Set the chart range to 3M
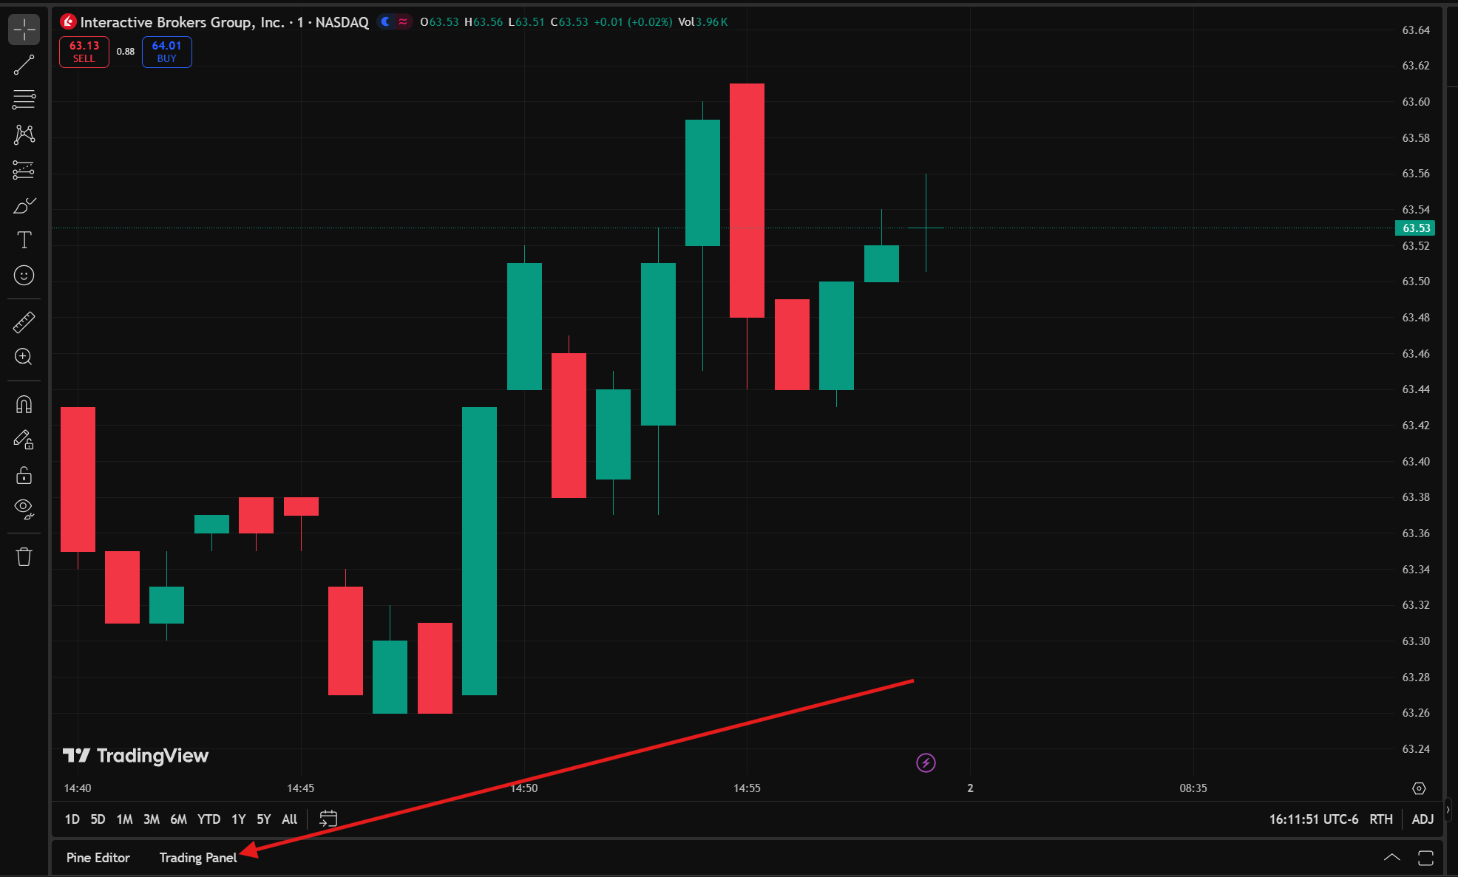 [152, 819]
